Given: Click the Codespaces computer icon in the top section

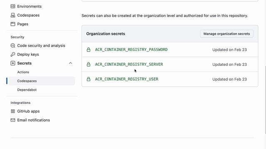Looking at the screenshot, I should (13, 15).
